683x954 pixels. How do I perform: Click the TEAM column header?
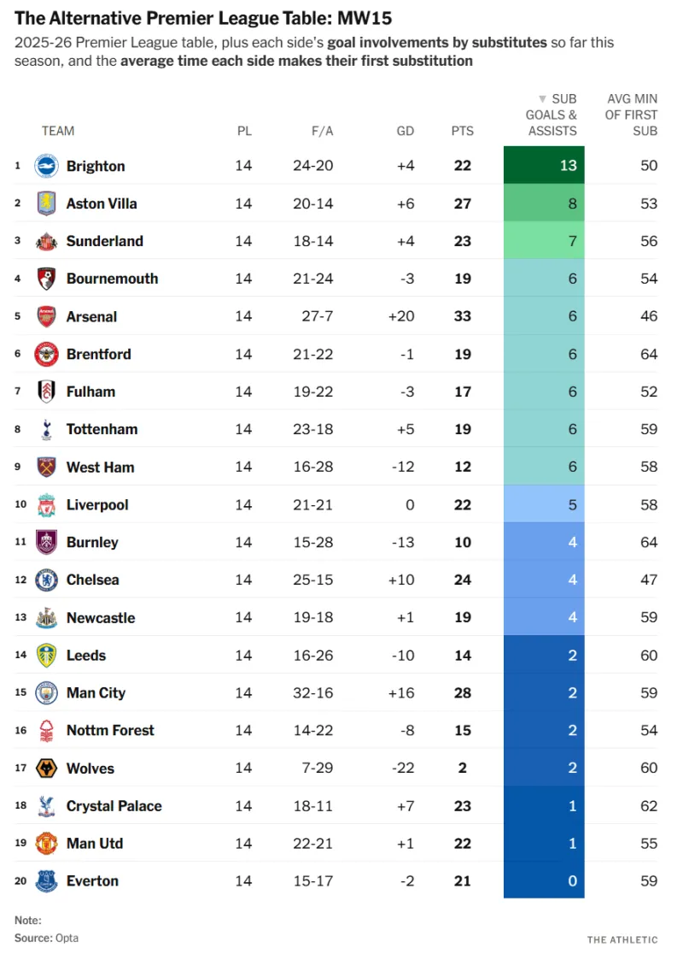click(57, 131)
